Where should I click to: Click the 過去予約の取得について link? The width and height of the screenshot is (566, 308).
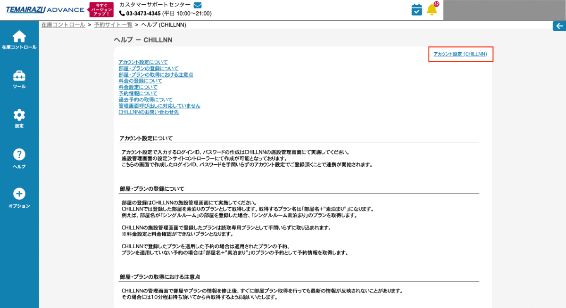coord(145,99)
